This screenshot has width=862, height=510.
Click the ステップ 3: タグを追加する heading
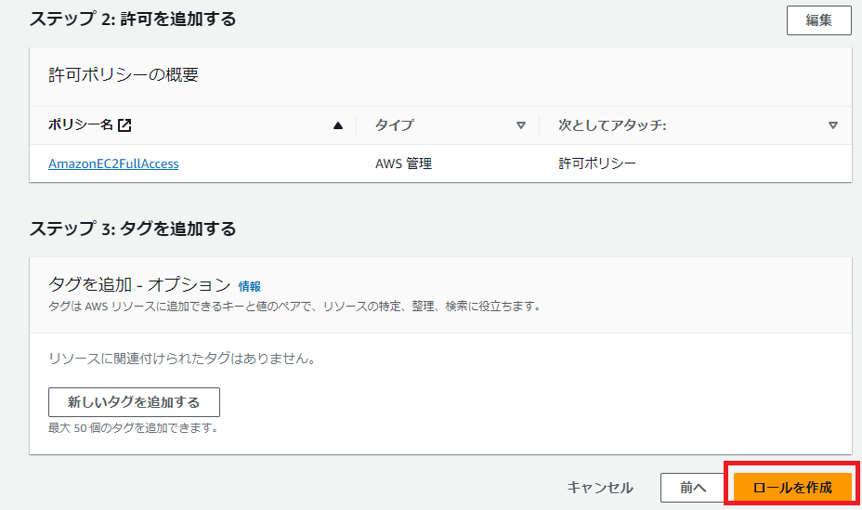(x=133, y=229)
